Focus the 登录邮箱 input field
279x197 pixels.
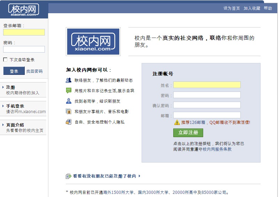pyautogui.click(x=24, y=32)
